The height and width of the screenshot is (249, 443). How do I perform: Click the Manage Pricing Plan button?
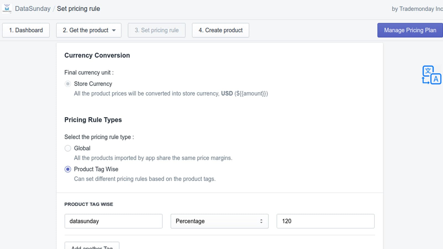click(x=410, y=30)
